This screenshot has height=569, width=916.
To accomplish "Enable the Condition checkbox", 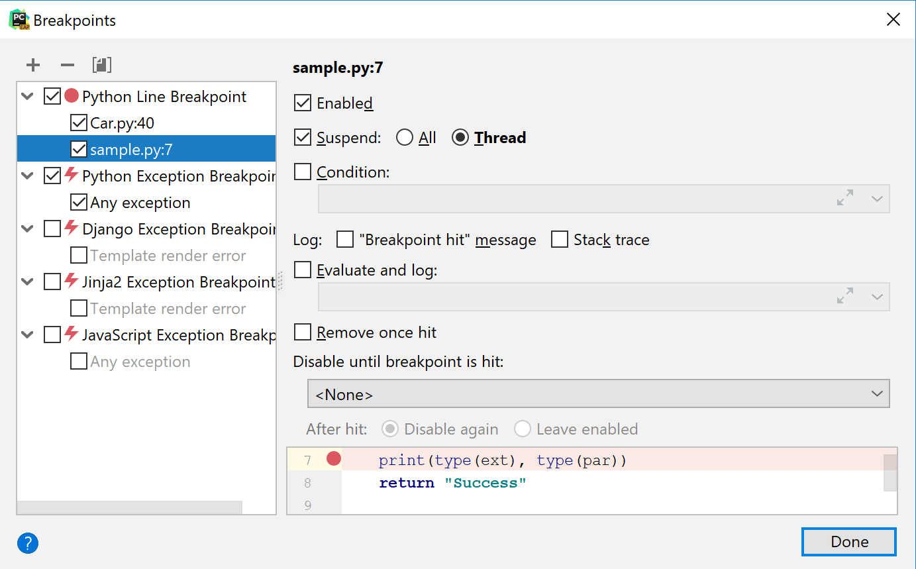I will point(303,172).
